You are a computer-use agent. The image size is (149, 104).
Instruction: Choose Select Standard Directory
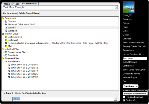pyautogui.click(x=133, y=42)
